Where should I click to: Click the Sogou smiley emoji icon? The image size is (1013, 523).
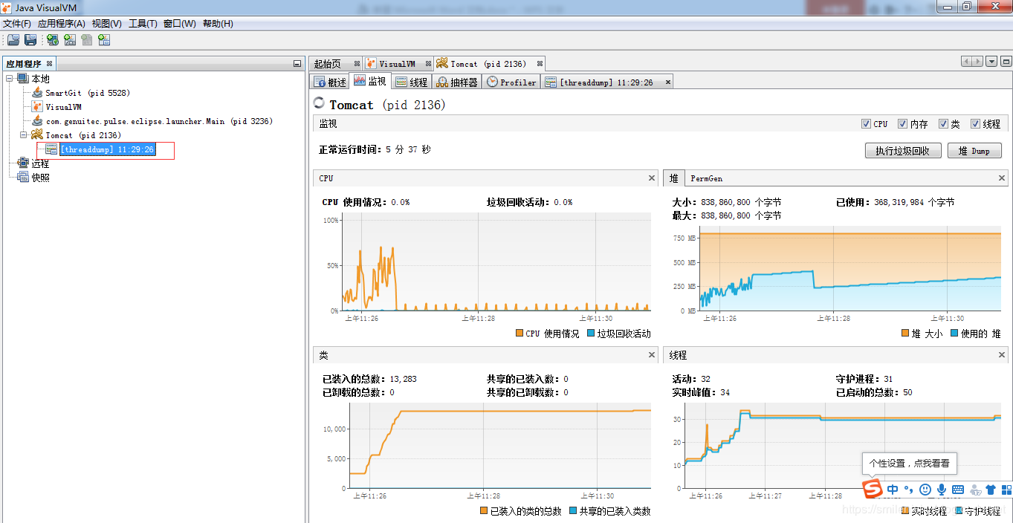click(x=925, y=490)
